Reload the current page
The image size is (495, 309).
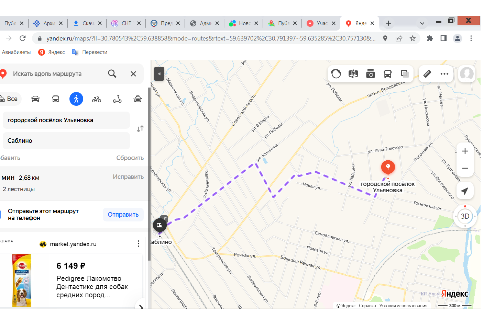(23, 38)
